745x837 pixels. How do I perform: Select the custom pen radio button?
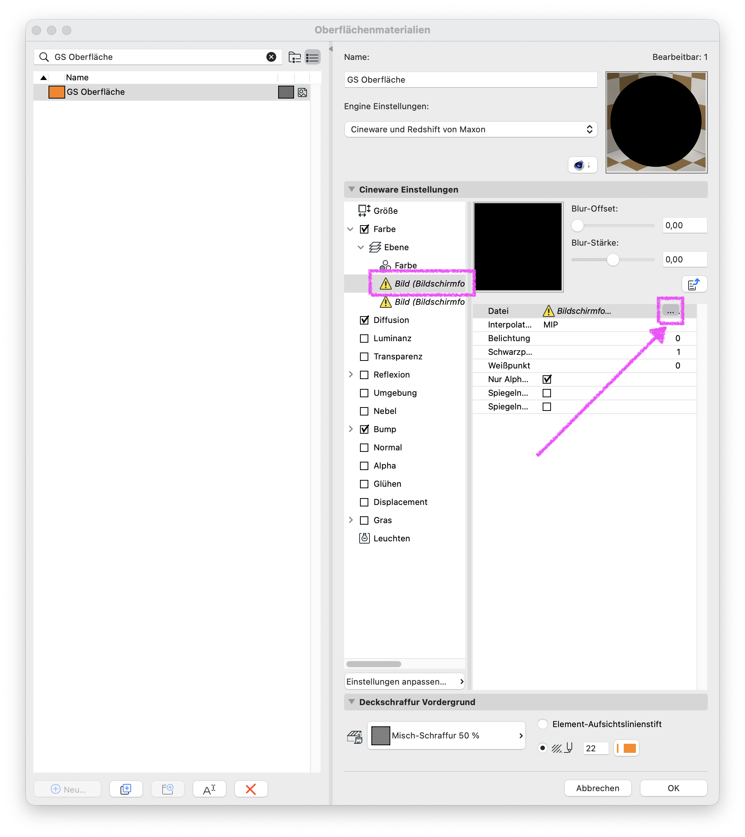coord(542,748)
